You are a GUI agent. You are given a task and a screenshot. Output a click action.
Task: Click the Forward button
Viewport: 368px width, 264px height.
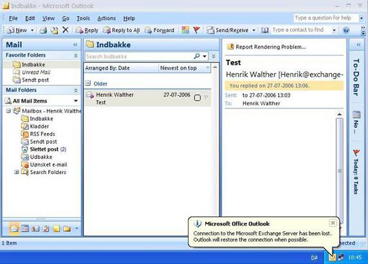pyautogui.click(x=160, y=30)
